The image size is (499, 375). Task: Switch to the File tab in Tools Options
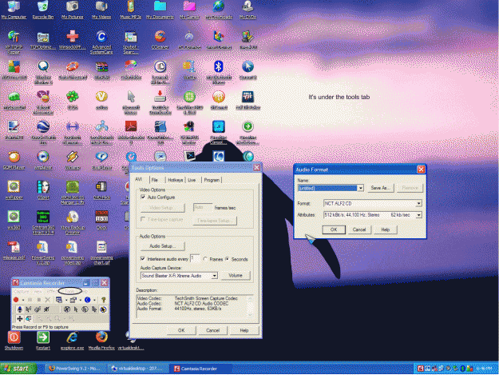(x=155, y=180)
